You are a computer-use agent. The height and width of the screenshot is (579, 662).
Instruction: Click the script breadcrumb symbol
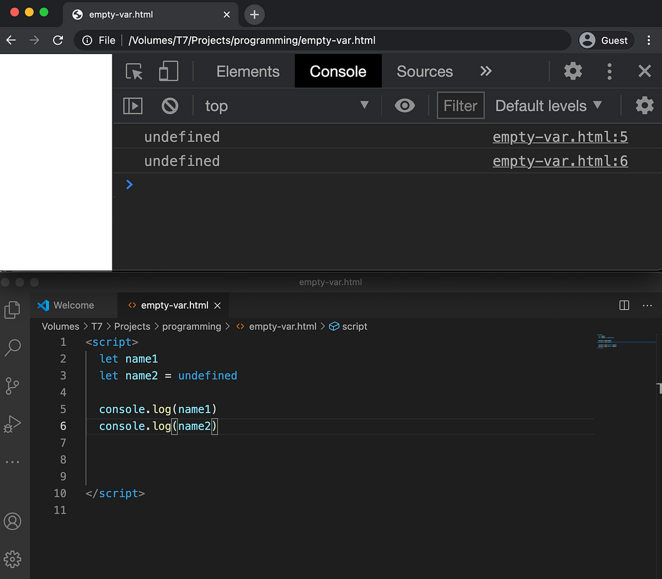pyautogui.click(x=348, y=326)
